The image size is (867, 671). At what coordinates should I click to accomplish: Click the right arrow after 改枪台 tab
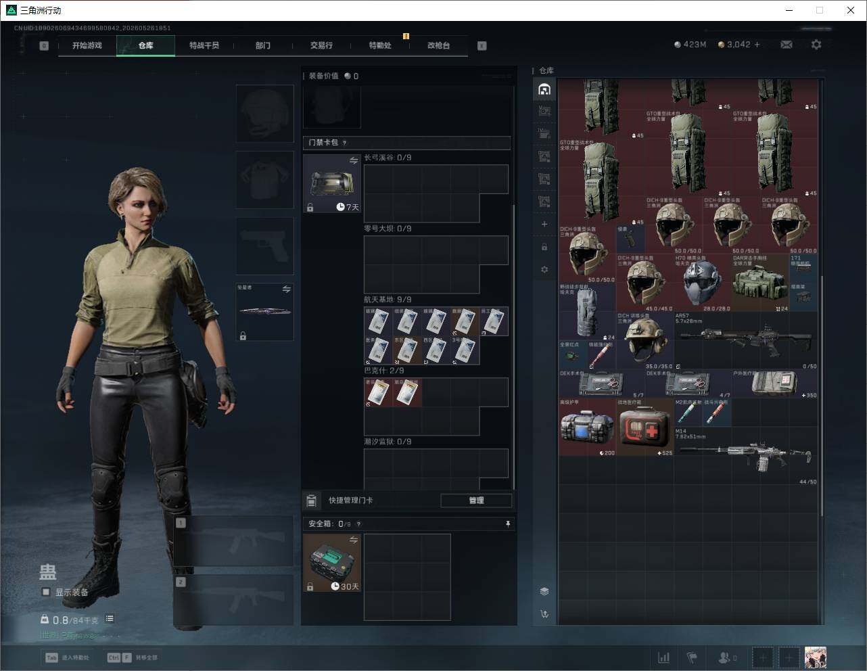click(482, 46)
